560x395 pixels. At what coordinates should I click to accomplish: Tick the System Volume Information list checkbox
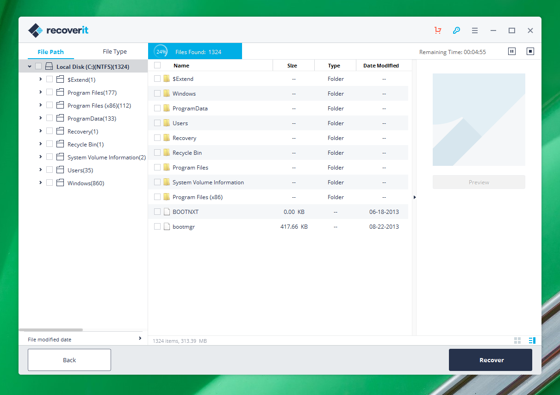pos(157,182)
